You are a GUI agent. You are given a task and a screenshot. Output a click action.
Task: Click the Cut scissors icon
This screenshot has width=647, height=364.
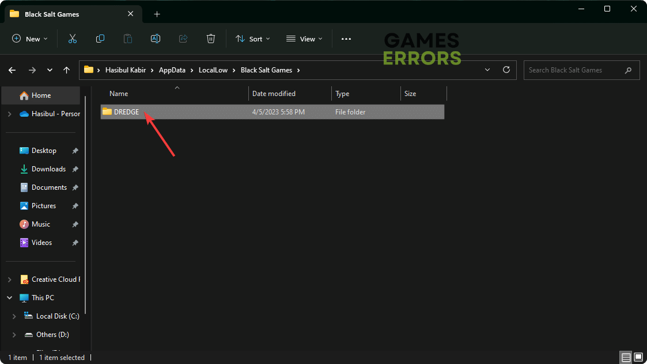coord(72,39)
